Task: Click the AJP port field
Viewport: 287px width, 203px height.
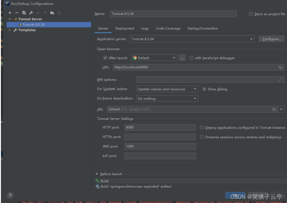Action: (x=160, y=156)
